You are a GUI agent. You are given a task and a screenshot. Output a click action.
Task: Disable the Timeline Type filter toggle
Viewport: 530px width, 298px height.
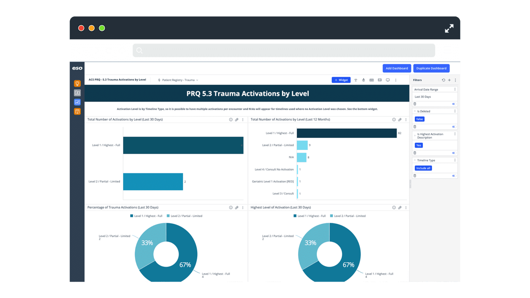click(454, 176)
